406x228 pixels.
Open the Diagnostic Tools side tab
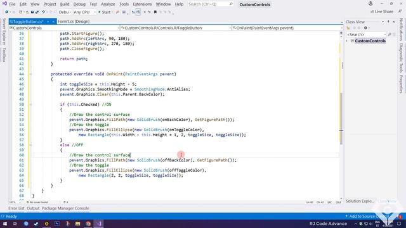point(401,58)
